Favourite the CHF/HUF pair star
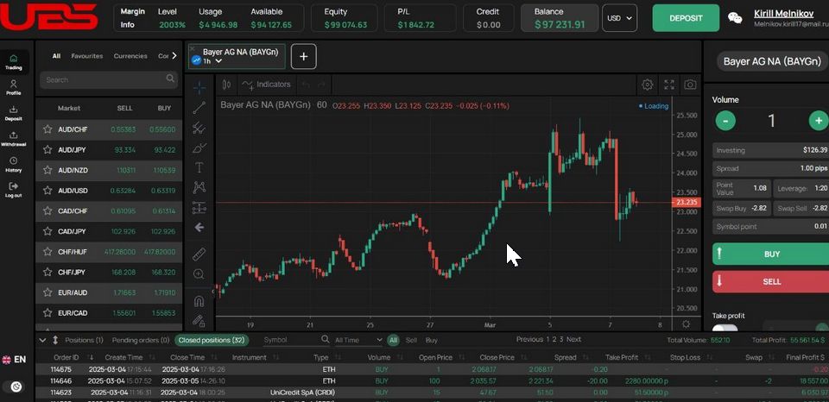The image size is (829, 402). pyautogui.click(x=47, y=251)
